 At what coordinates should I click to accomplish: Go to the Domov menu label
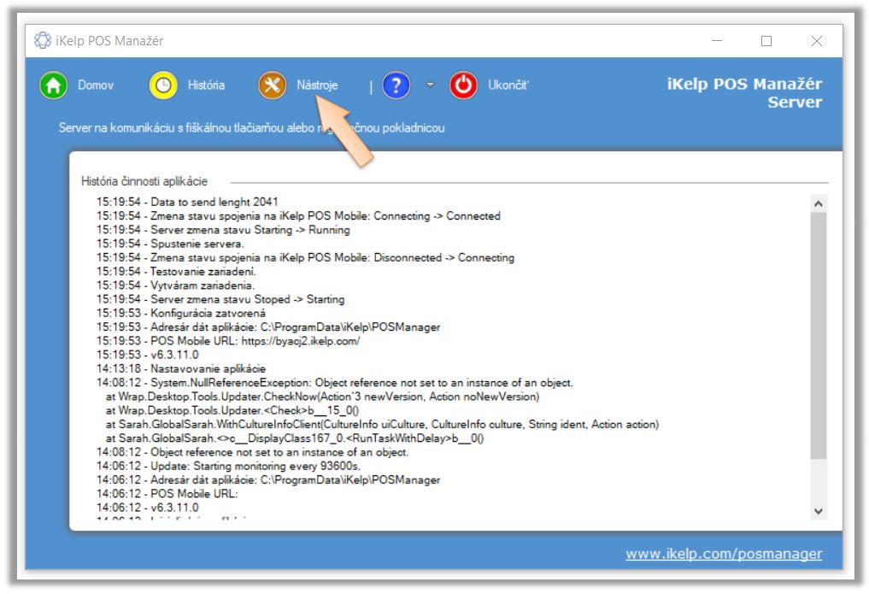click(96, 85)
